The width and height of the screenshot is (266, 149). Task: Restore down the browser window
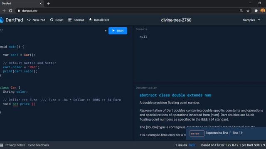[x=259, y=3]
